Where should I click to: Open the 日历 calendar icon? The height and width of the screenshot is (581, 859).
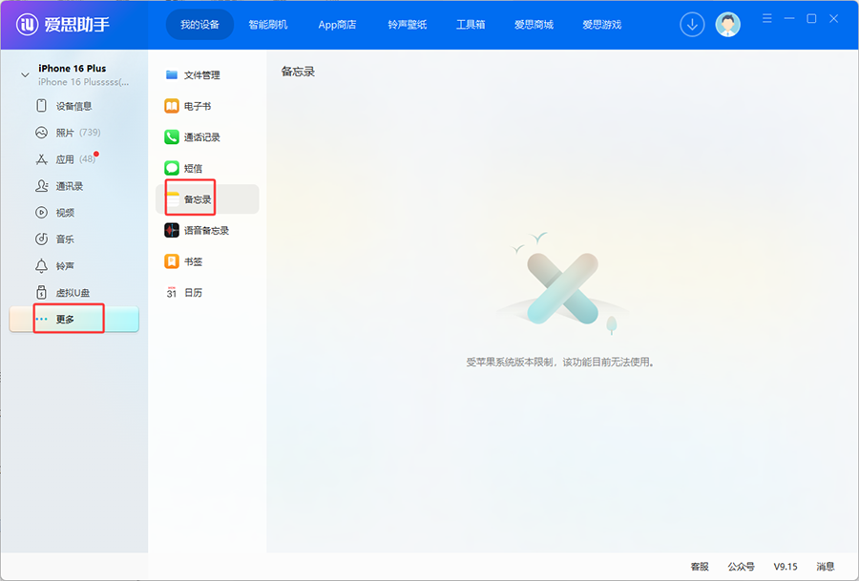(172, 293)
